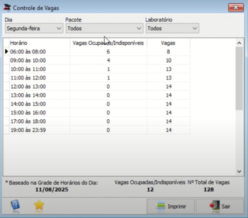Click the Controle de Vagas app icon
Viewport: 248px width, 218px height.
7,8
